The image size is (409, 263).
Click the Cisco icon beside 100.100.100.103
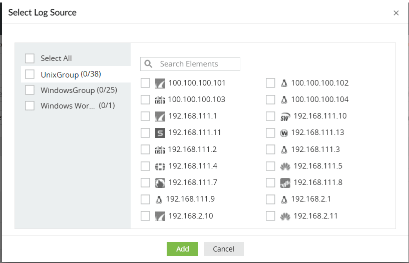(160, 99)
